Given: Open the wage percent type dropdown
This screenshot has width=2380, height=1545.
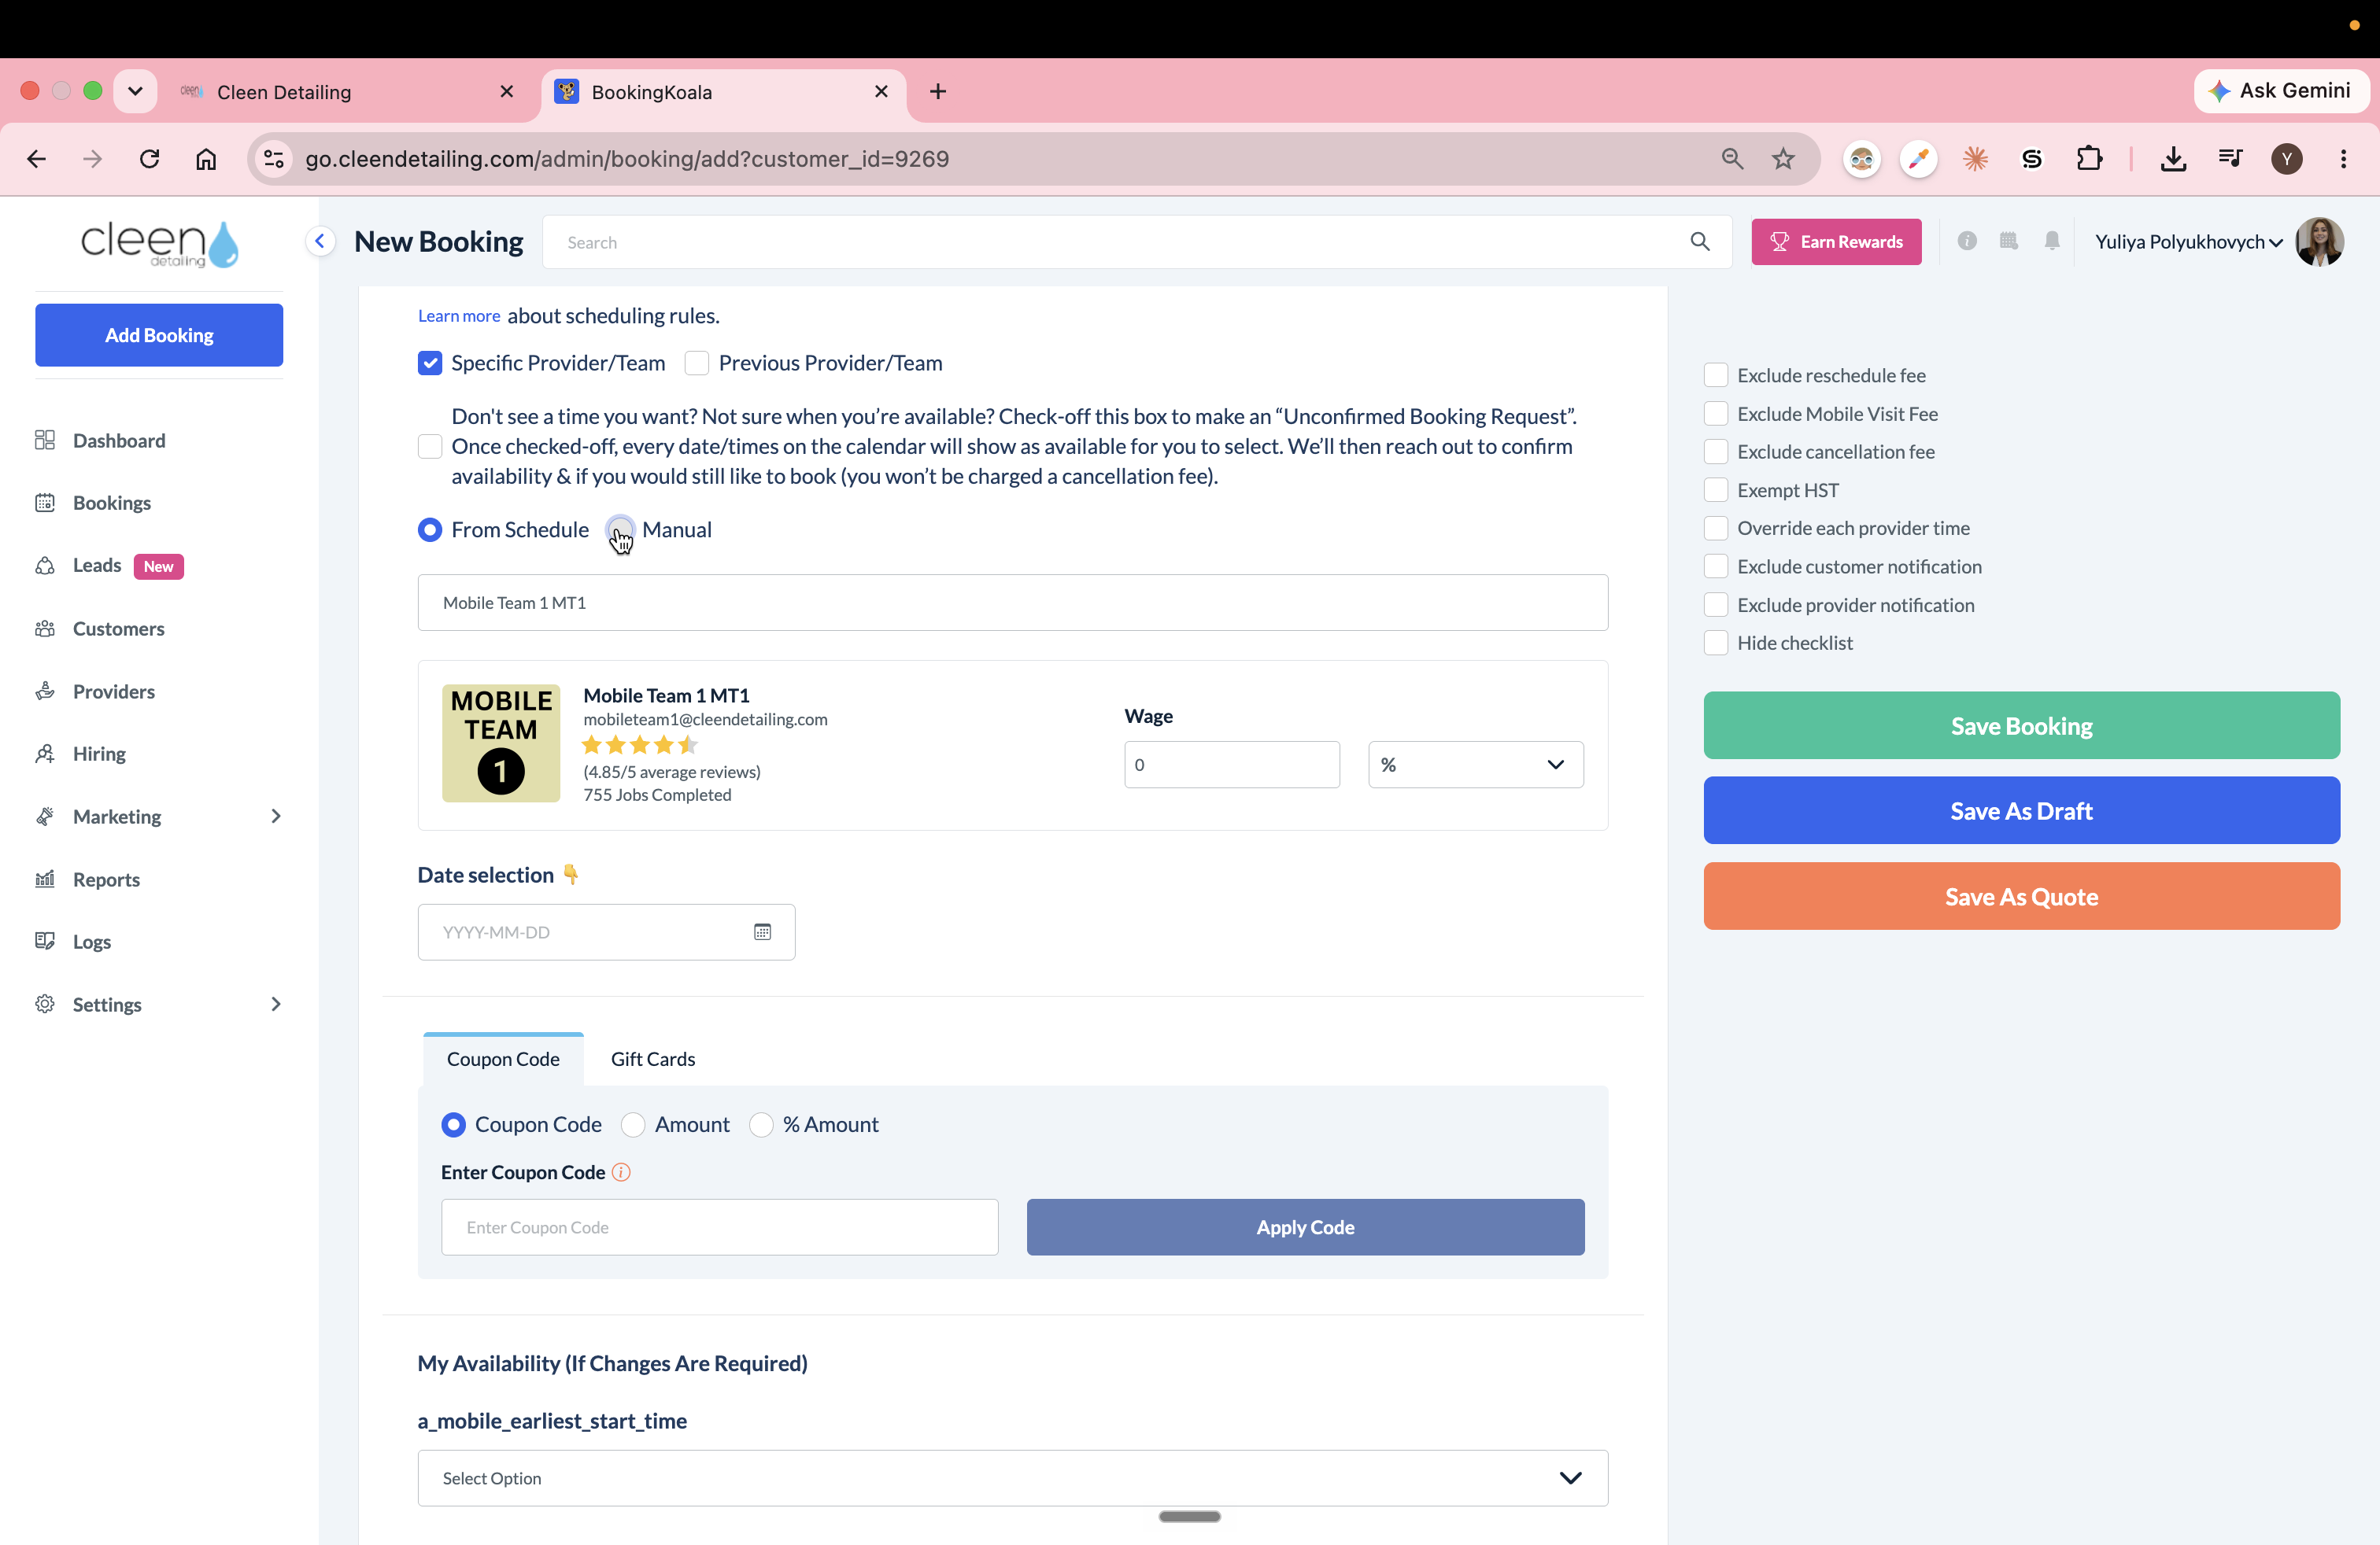Looking at the screenshot, I should 1475,765.
